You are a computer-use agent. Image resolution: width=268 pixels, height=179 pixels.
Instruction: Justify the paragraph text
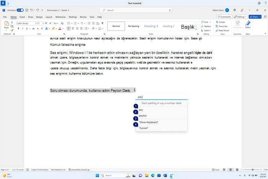coord(81,29)
